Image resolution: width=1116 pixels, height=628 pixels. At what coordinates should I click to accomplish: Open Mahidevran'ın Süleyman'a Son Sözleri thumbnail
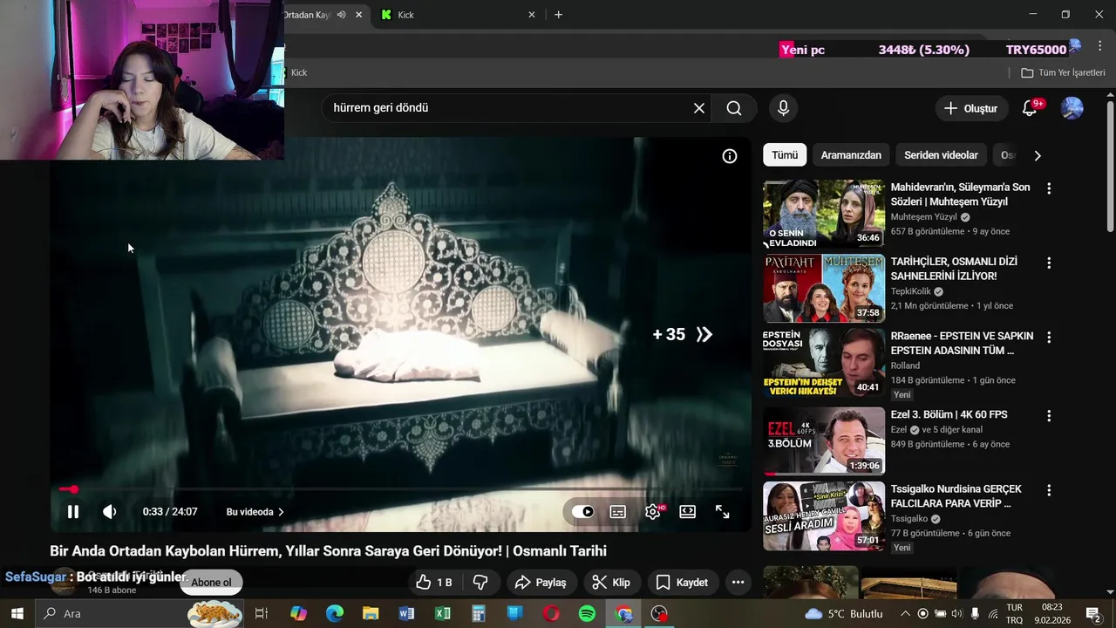point(824,215)
